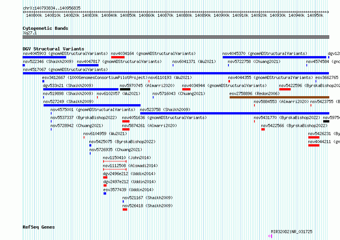Select the blue nsv523758 Shaikh2009 bar

235,113
